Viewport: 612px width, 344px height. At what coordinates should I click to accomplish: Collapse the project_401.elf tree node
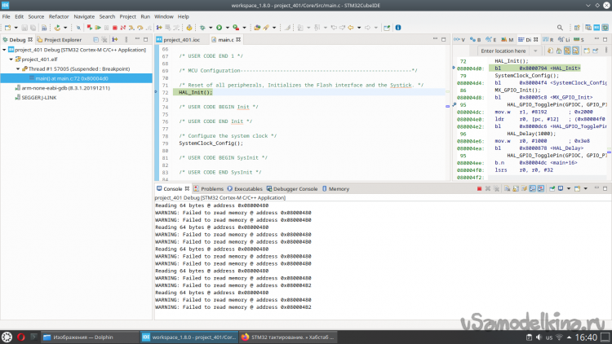pyautogui.click(x=11, y=59)
